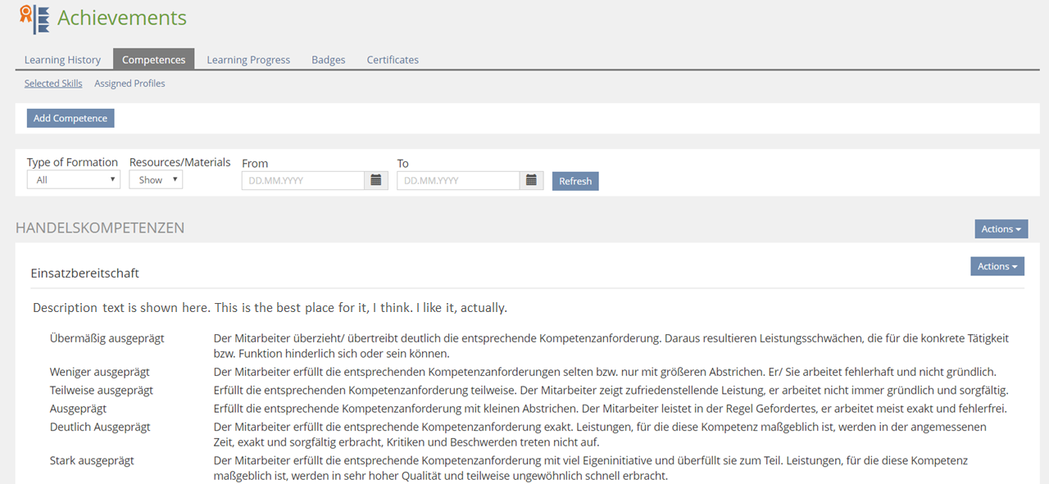Screen dimensions: 1049x484
Task: Go to the Badges tab
Action: [328, 60]
